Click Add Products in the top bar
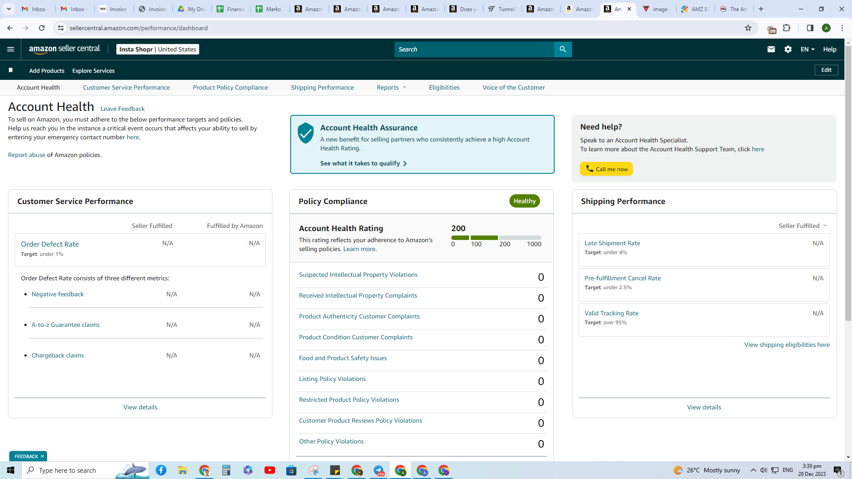 pos(47,71)
